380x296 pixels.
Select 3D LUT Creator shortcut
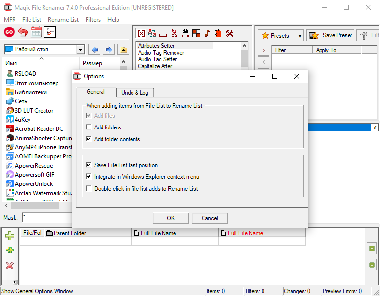(30, 111)
